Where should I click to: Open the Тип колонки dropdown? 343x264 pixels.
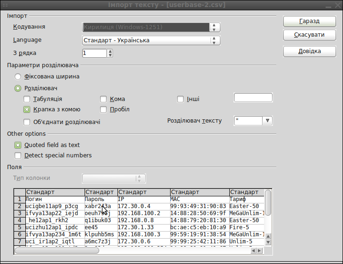point(114,179)
